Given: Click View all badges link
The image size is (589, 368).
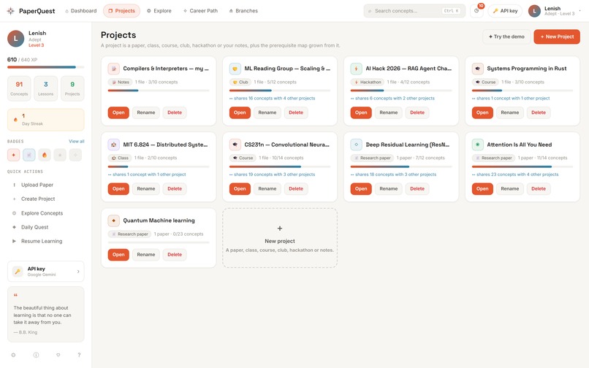Looking at the screenshot, I should point(76,141).
